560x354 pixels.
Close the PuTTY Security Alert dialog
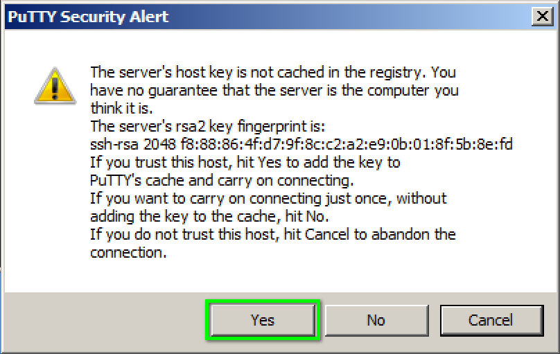tap(543, 16)
